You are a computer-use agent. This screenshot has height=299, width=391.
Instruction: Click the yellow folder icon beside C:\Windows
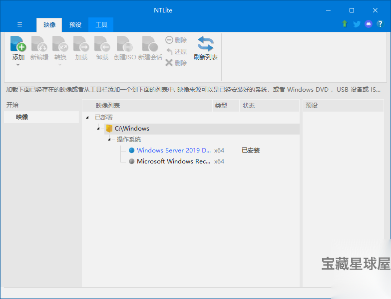(109, 129)
